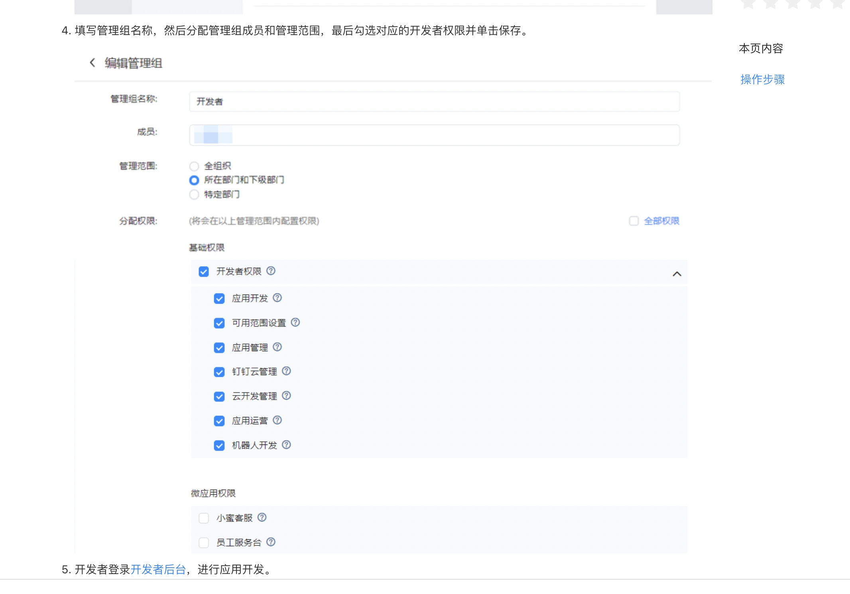The height and width of the screenshot is (594, 850).
Task: Open help icon next to 可用范围设置
Action: pyautogui.click(x=295, y=322)
